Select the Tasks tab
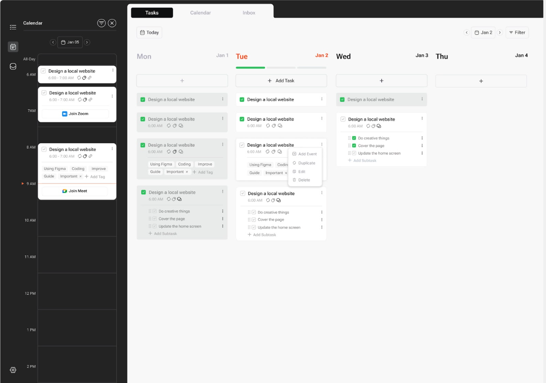546x383 pixels. pos(152,13)
